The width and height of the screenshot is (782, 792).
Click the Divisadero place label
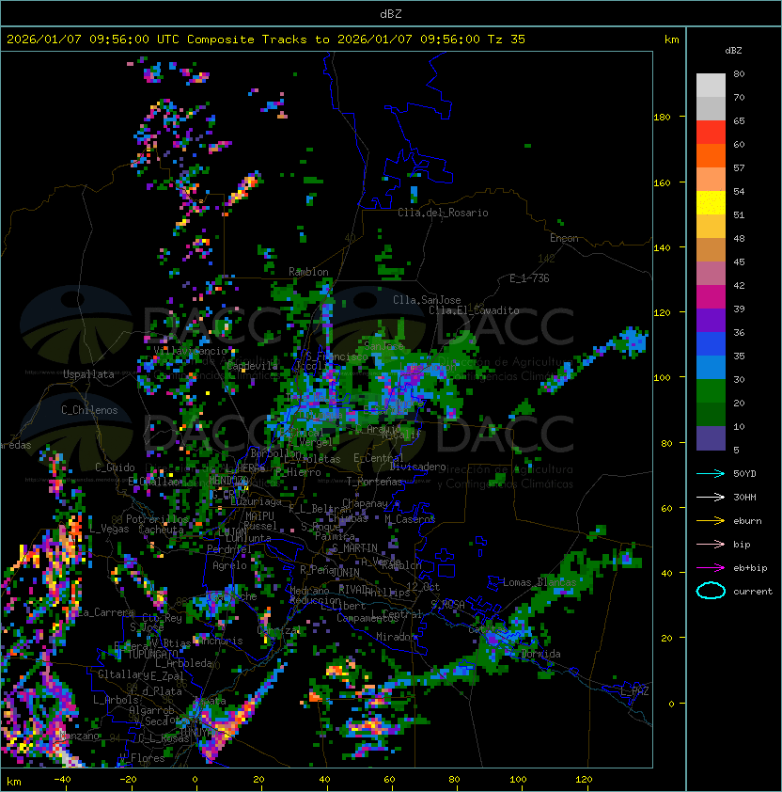[417, 467]
